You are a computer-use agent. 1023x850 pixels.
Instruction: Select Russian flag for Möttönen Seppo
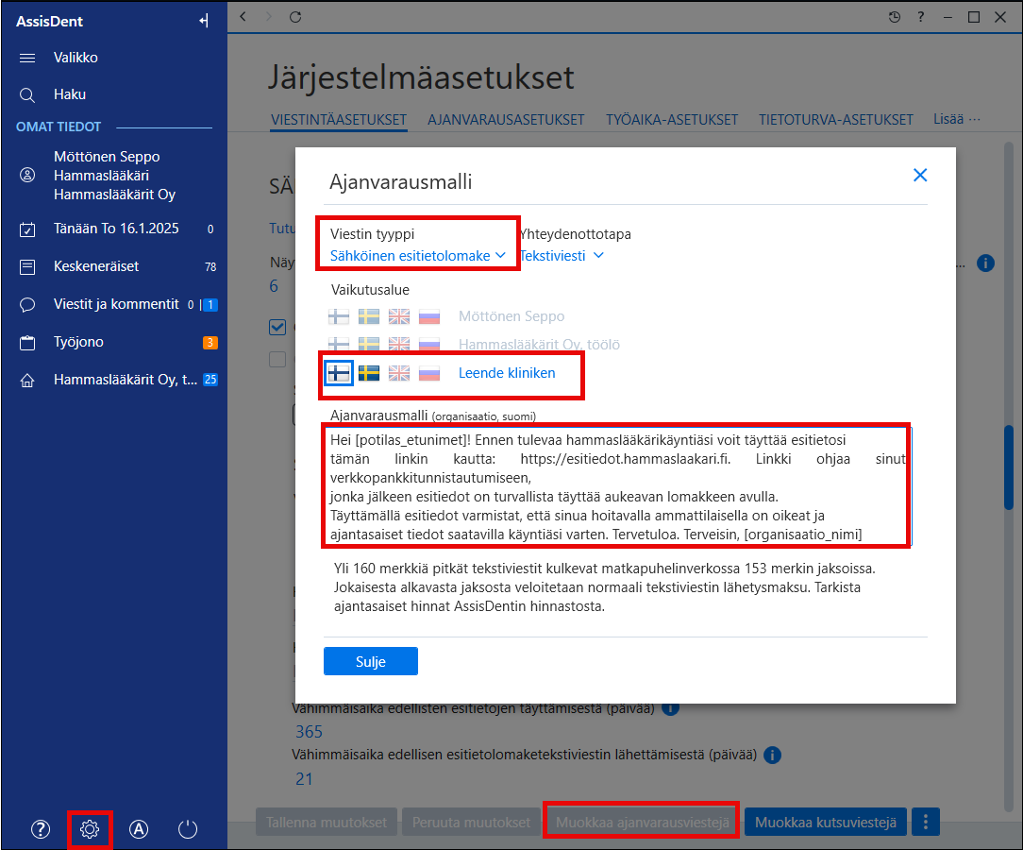pyautogui.click(x=429, y=316)
